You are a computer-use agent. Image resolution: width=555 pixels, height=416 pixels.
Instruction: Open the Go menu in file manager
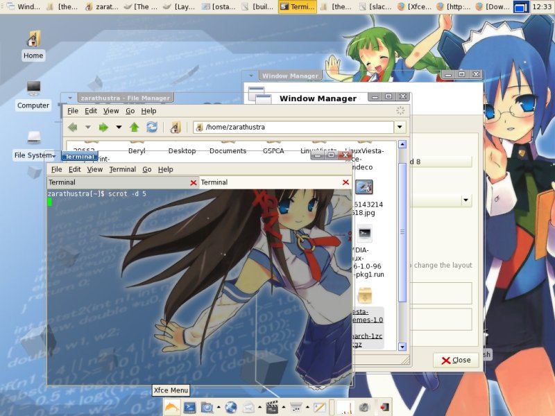(x=130, y=111)
